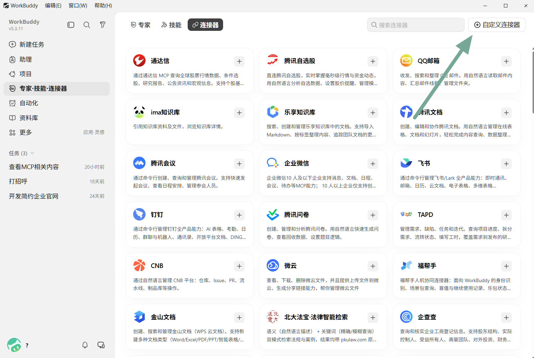
Task: Click the 自定义连接器 button
Action: point(497,25)
